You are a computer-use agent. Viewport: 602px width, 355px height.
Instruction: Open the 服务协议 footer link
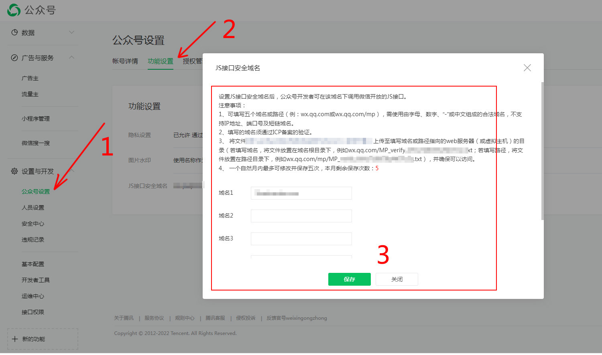154,318
